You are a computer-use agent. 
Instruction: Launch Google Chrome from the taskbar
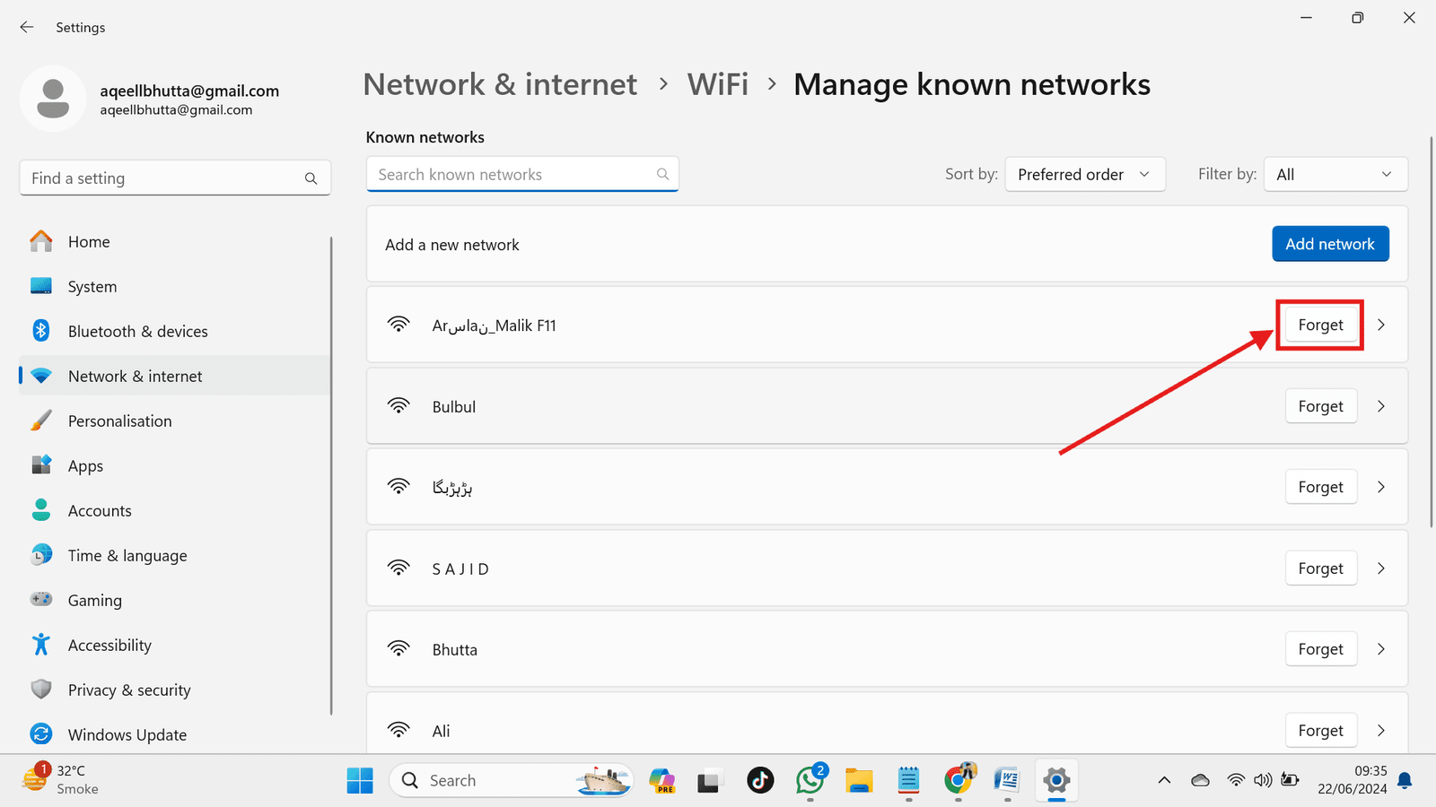(x=959, y=780)
